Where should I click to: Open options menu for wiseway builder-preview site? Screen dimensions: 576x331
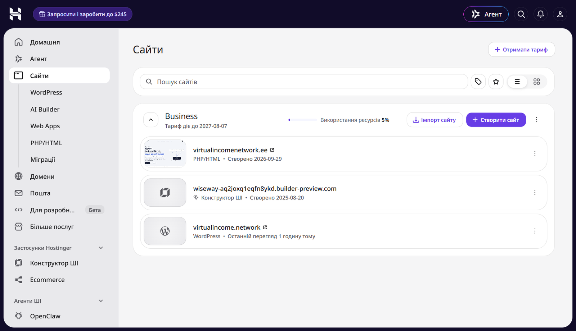535,193
